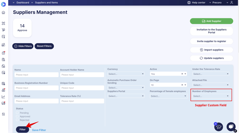Click the graduation cap learning icon
The width and height of the screenshot is (239, 133).
click(x=219, y=127)
